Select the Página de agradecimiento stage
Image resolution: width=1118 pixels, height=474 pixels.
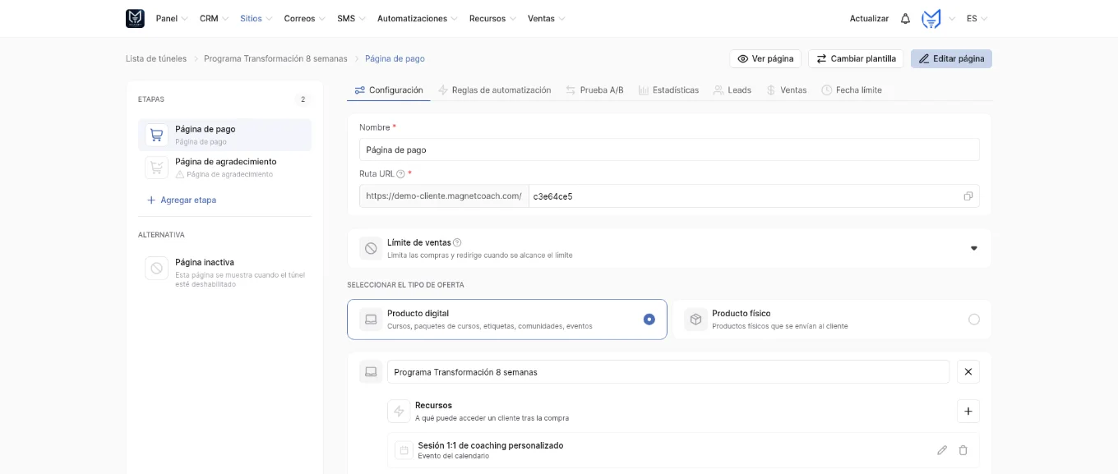[224, 168]
